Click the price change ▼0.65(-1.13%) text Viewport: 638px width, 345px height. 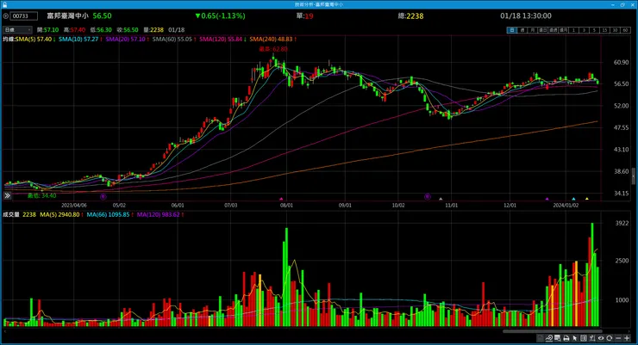[x=220, y=15]
